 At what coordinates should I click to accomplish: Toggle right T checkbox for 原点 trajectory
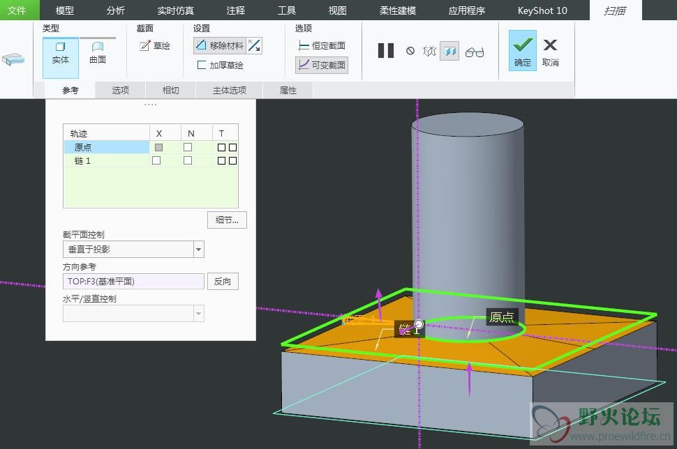pos(232,148)
